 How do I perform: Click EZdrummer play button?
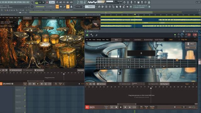(38, 84)
